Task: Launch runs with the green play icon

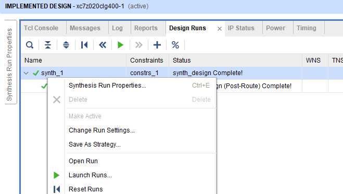Action: (120, 45)
